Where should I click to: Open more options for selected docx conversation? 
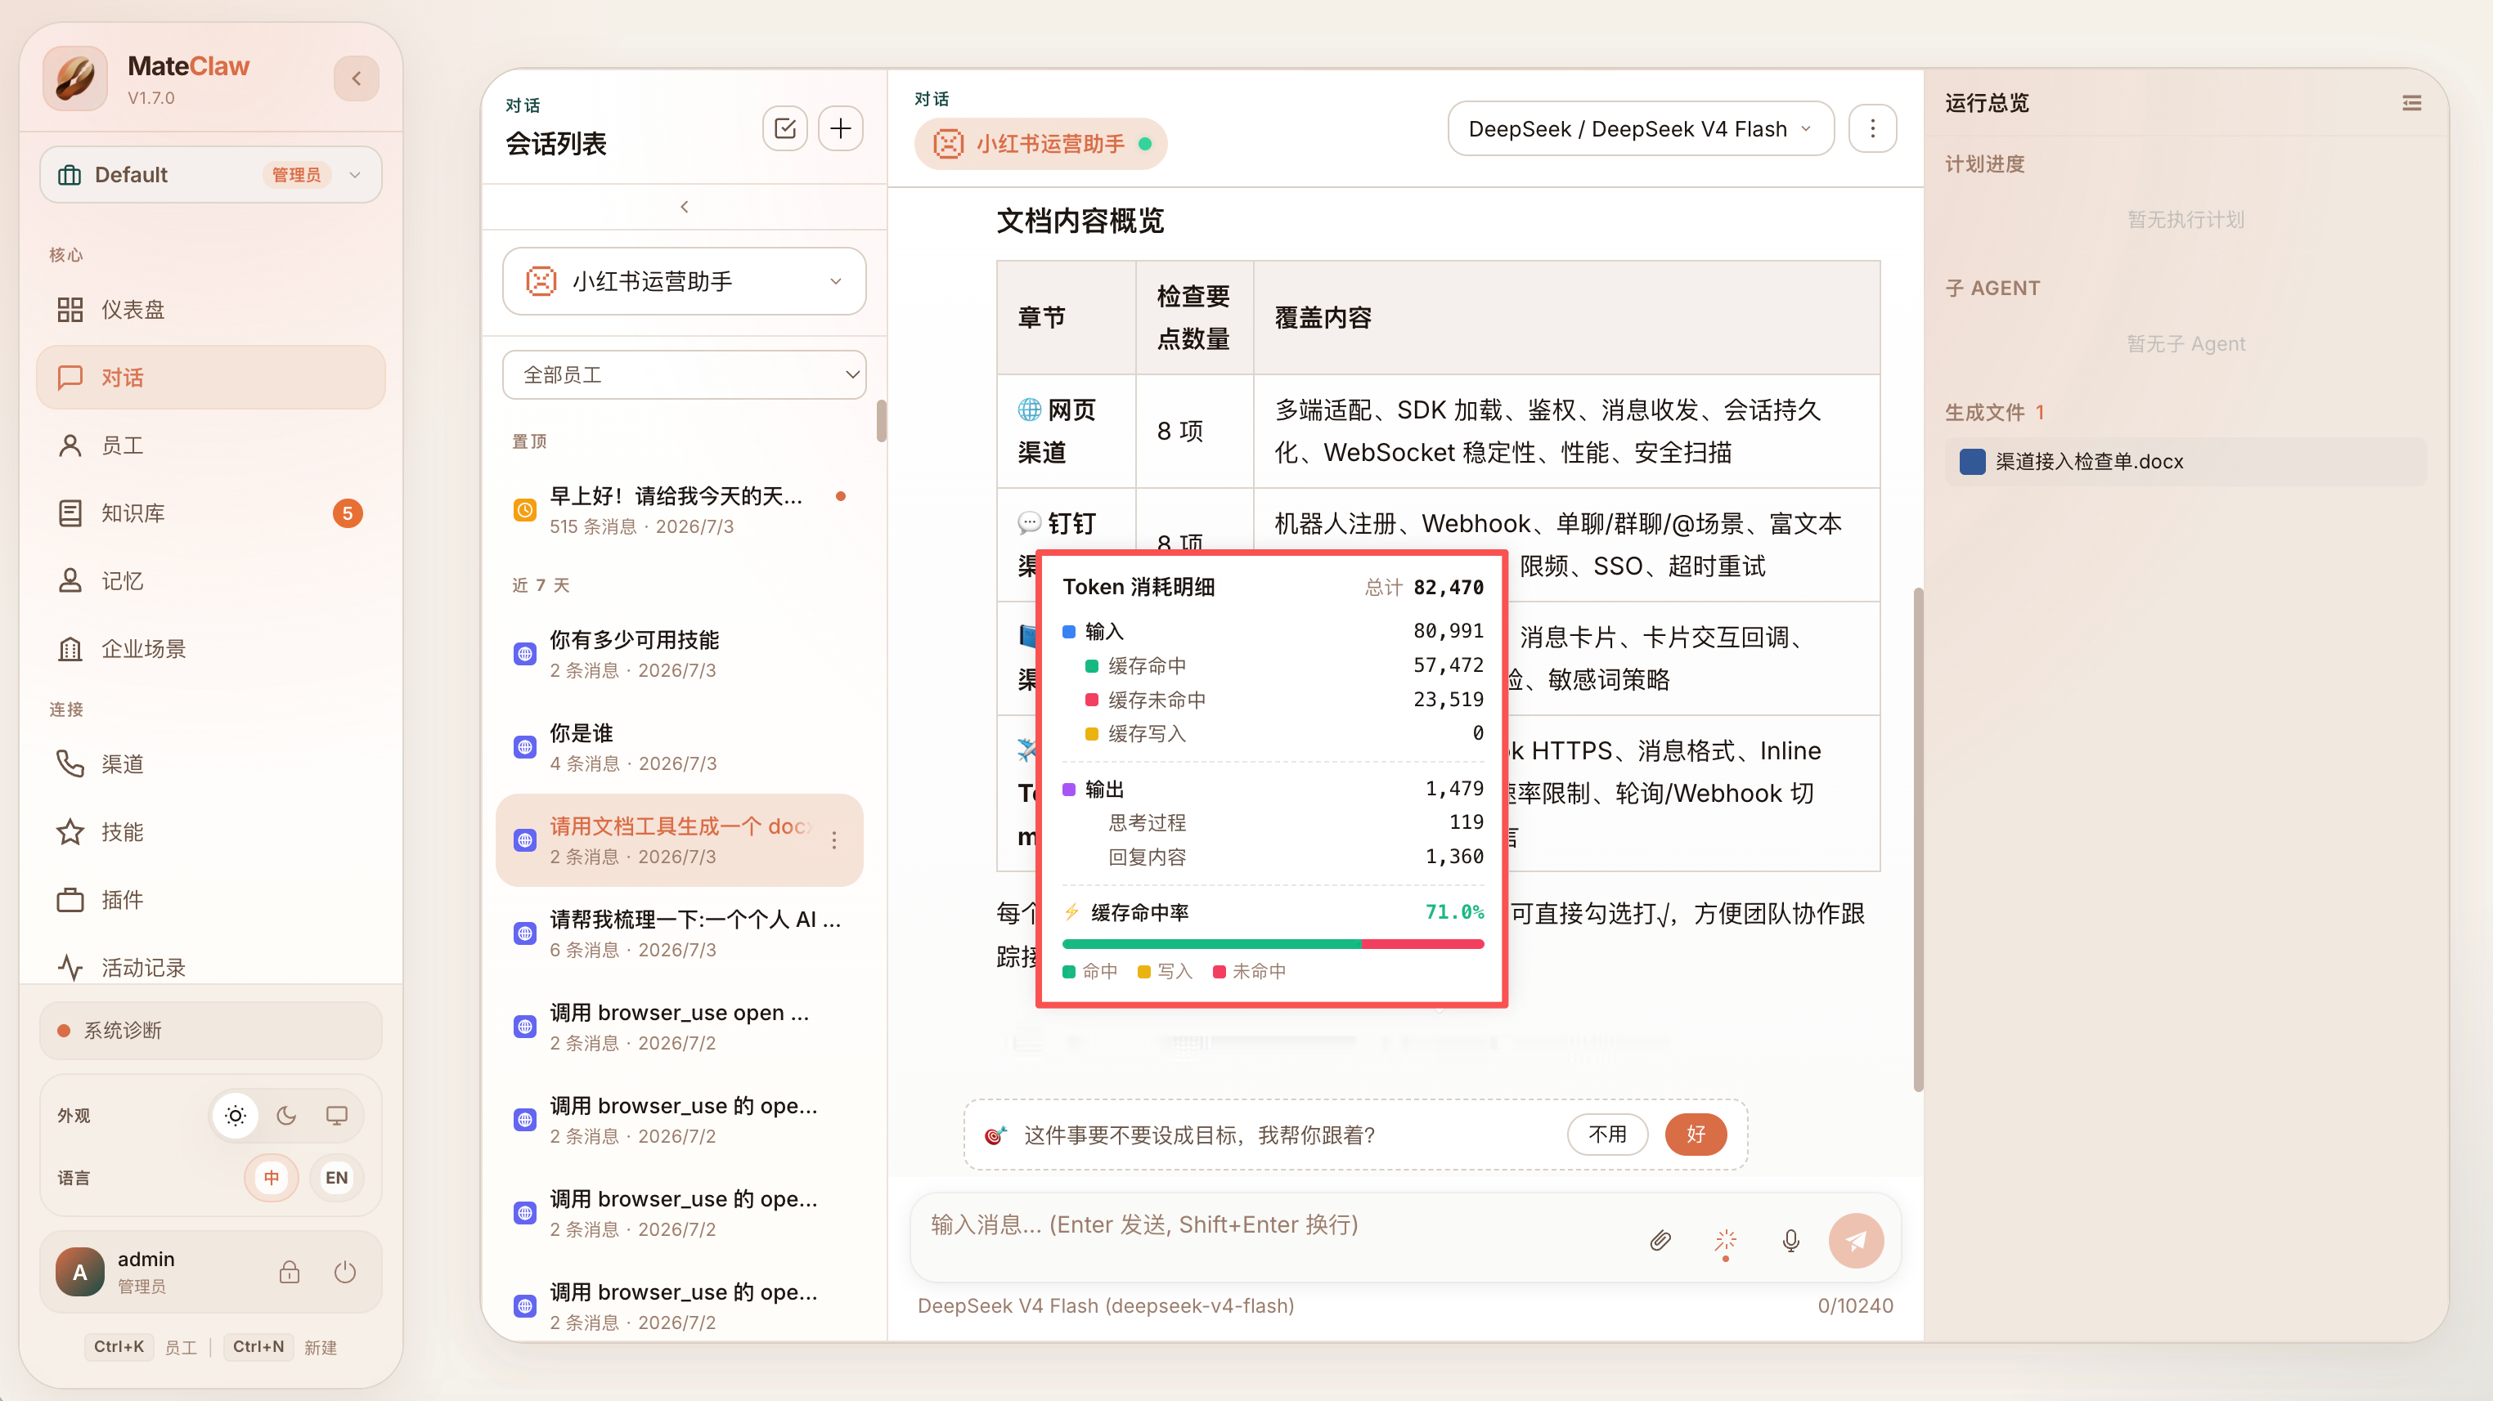click(x=834, y=840)
